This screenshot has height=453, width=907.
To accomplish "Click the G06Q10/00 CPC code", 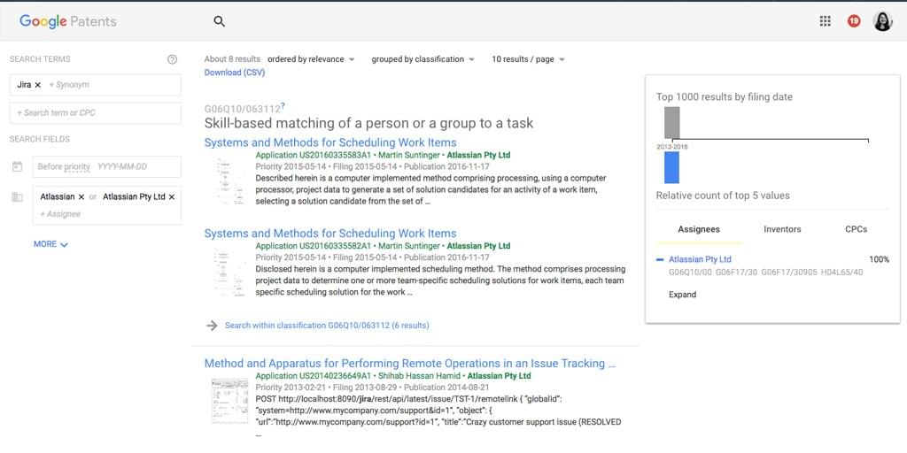I will click(x=689, y=273).
